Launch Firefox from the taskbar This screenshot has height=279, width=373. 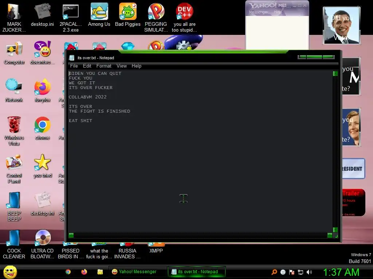84,272
